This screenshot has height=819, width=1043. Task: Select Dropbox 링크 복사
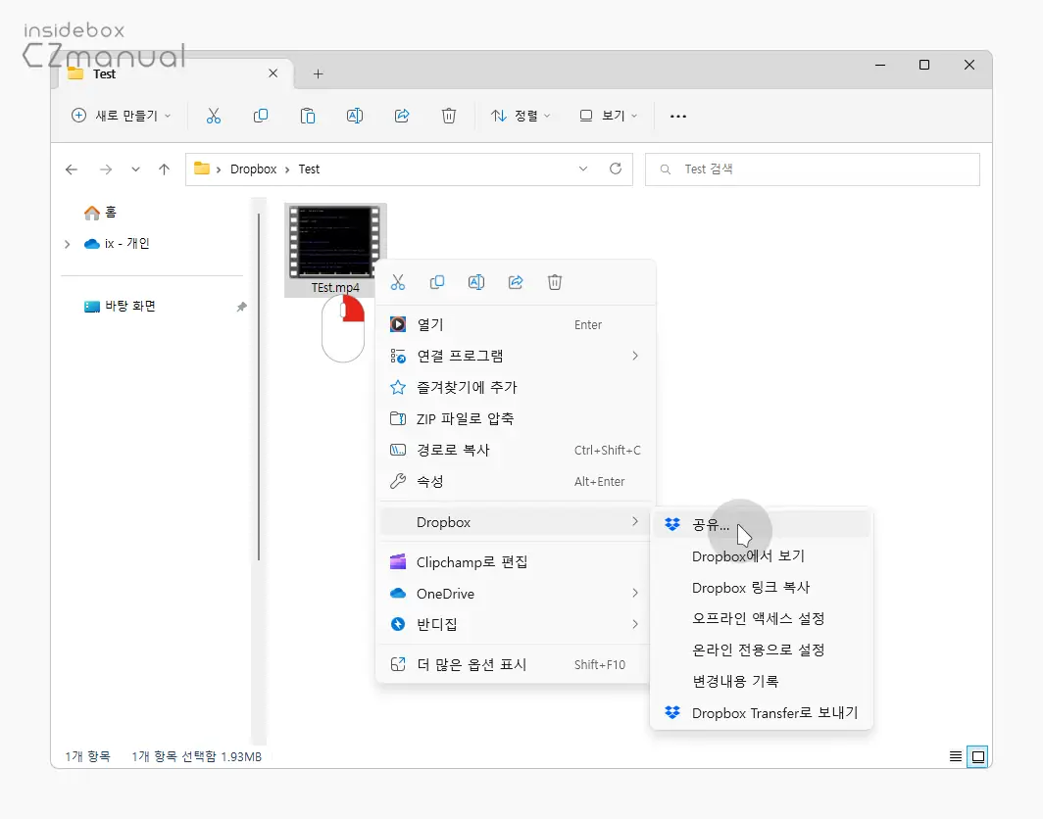click(x=762, y=588)
